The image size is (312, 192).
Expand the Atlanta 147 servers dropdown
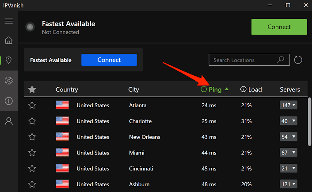pos(289,105)
